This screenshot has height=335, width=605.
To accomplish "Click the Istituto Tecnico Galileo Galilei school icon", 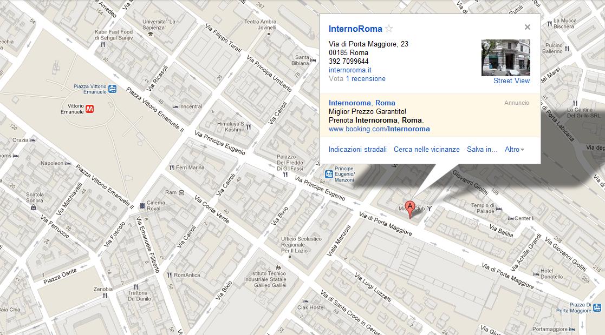I will coord(278,267).
